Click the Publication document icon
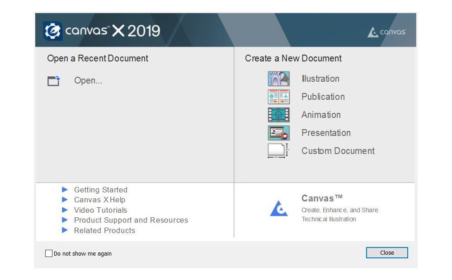Screen dimensions: 452x280 click(x=278, y=97)
